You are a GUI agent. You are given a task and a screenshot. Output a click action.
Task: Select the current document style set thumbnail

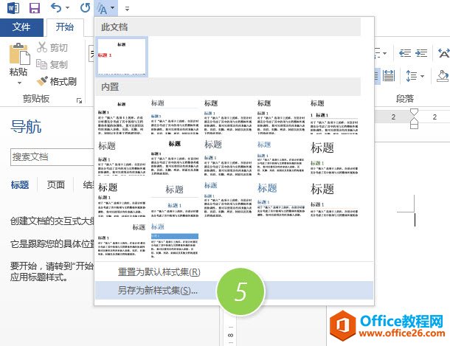122,57
